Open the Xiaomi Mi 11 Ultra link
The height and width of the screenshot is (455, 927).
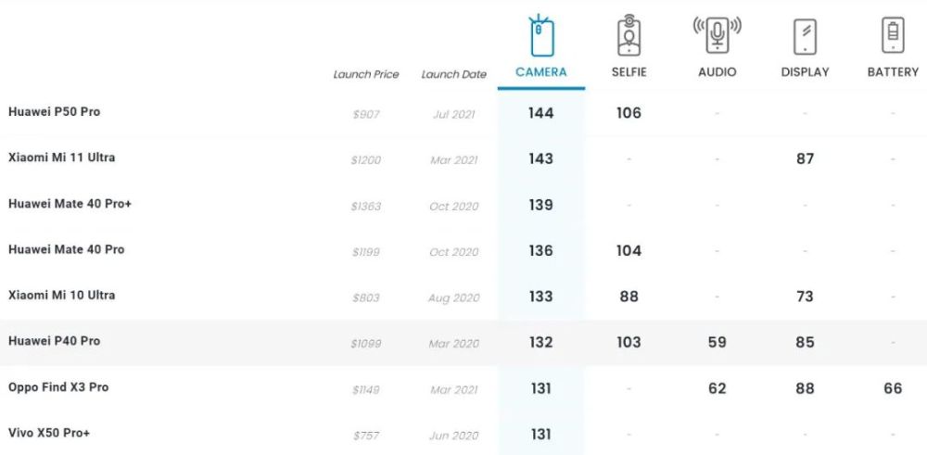click(x=61, y=158)
